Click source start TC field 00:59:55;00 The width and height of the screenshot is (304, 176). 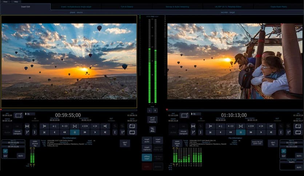pos(13,143)
